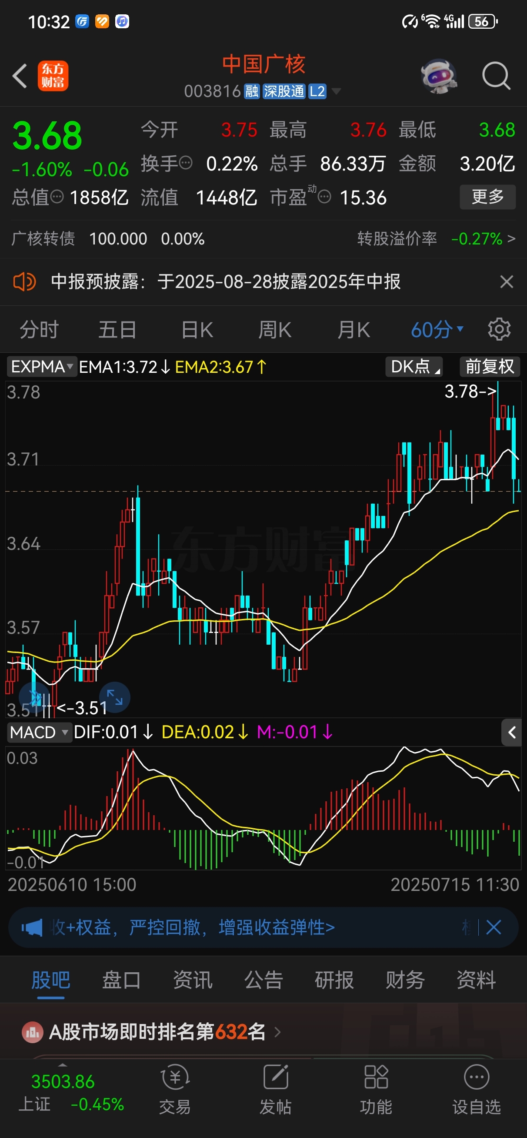
Task: Tap the MACD histogram chart area
Action: click(x=263, y=807)
